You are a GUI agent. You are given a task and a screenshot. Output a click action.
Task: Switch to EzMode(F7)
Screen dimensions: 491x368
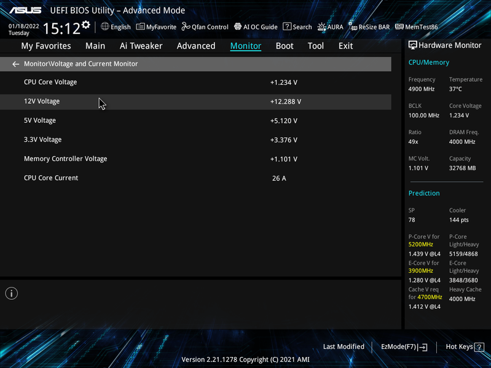(x=399, y=346)
